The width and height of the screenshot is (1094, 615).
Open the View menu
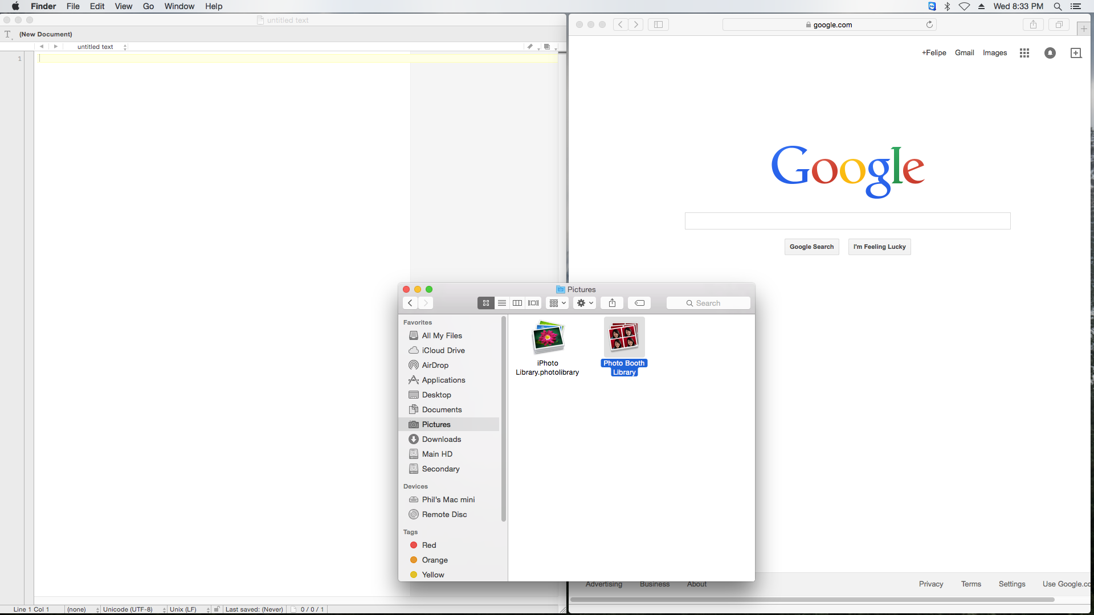tap(123, 6)
